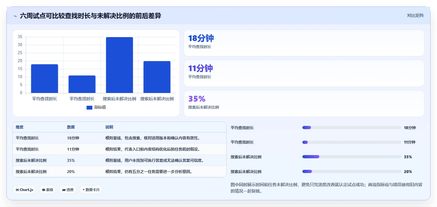This screenshot has height=207, width=437.
Task: Click the 进度 chip
Action: click(x=68, y=190)
